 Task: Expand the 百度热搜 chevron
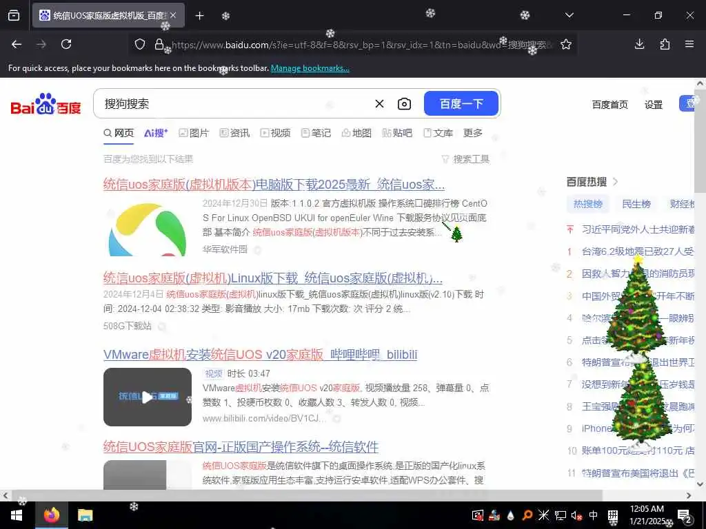coord(616,182)
